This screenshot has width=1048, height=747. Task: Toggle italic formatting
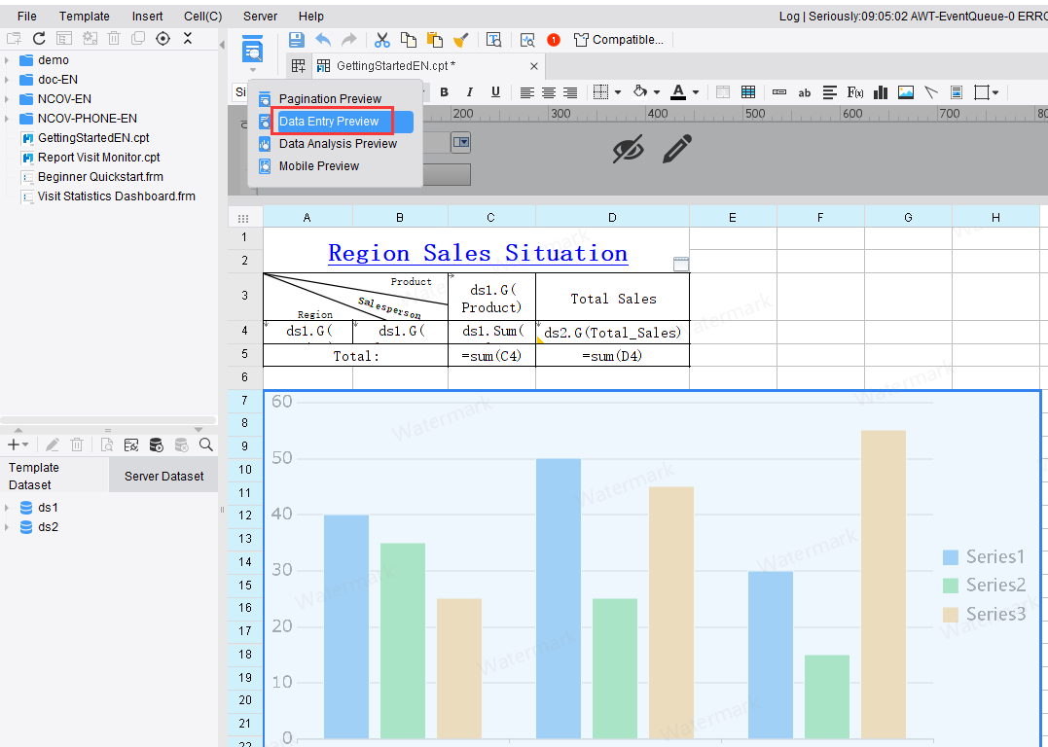point(470,92)
